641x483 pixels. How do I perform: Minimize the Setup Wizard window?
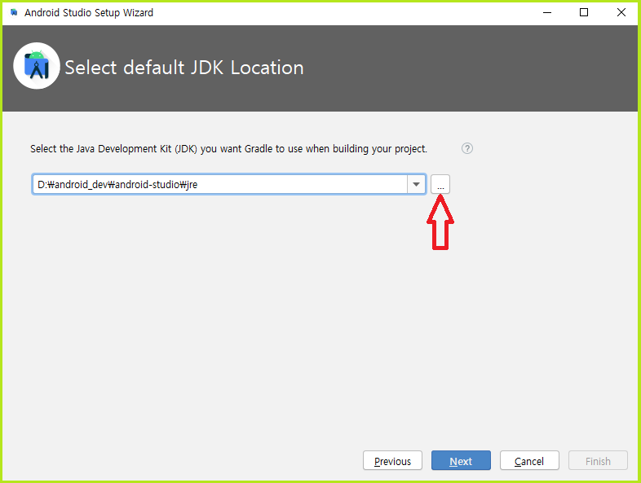coord(547,13)
